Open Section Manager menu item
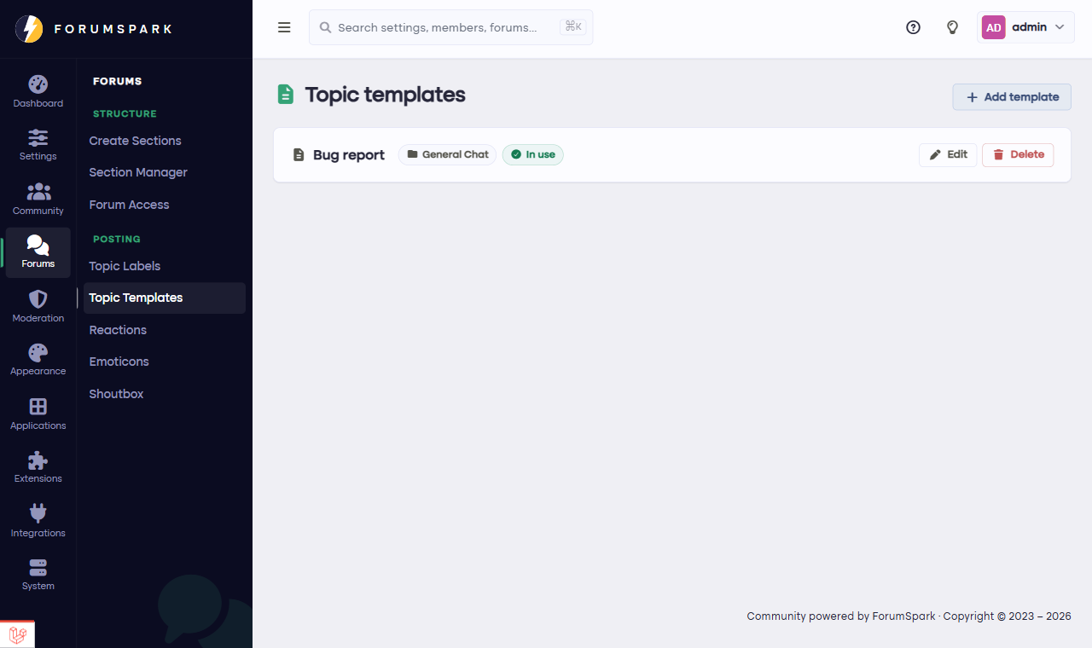This screenshot has width=1092, height=648. click(x=138, y=172)
